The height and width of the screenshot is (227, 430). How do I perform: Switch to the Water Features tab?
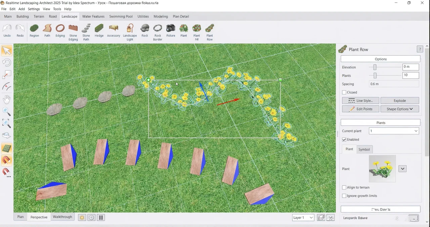click(x=93, y=16)
